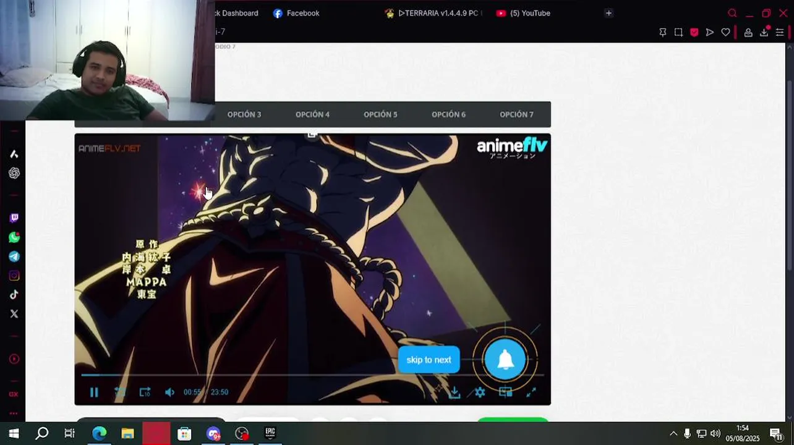Open Aria AI icon in sidebar
This screenshot has width=794, height=445.
pyautogui.click(x=14, y=154)
